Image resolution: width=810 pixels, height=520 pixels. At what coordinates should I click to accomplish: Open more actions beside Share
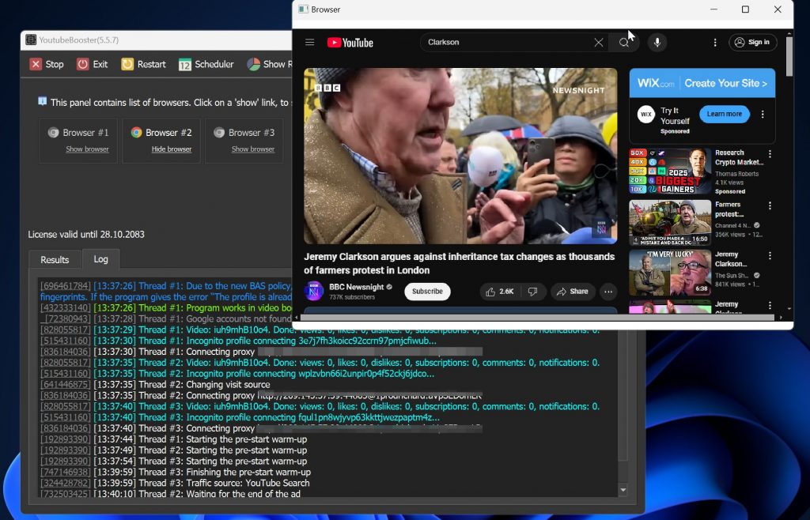(x=608, y=292)
